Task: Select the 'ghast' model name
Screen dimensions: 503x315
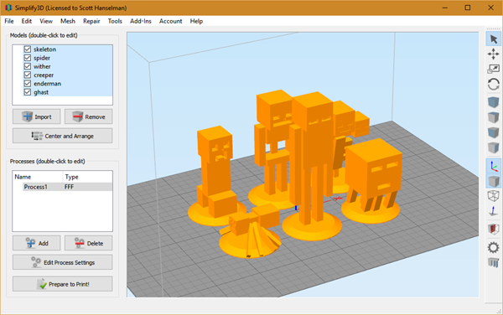Action: click(41, 92)
